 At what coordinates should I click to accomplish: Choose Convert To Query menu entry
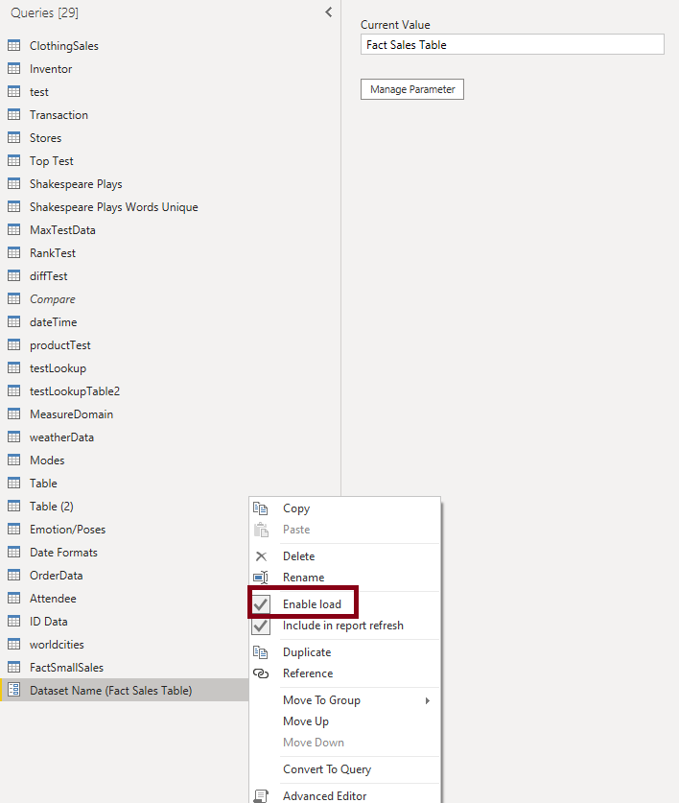[327, 769]
